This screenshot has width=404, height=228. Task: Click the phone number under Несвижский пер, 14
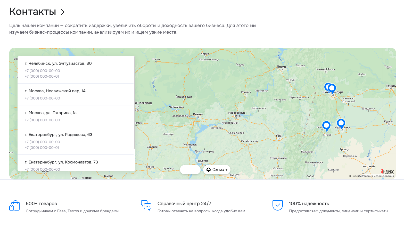(42, 98)
